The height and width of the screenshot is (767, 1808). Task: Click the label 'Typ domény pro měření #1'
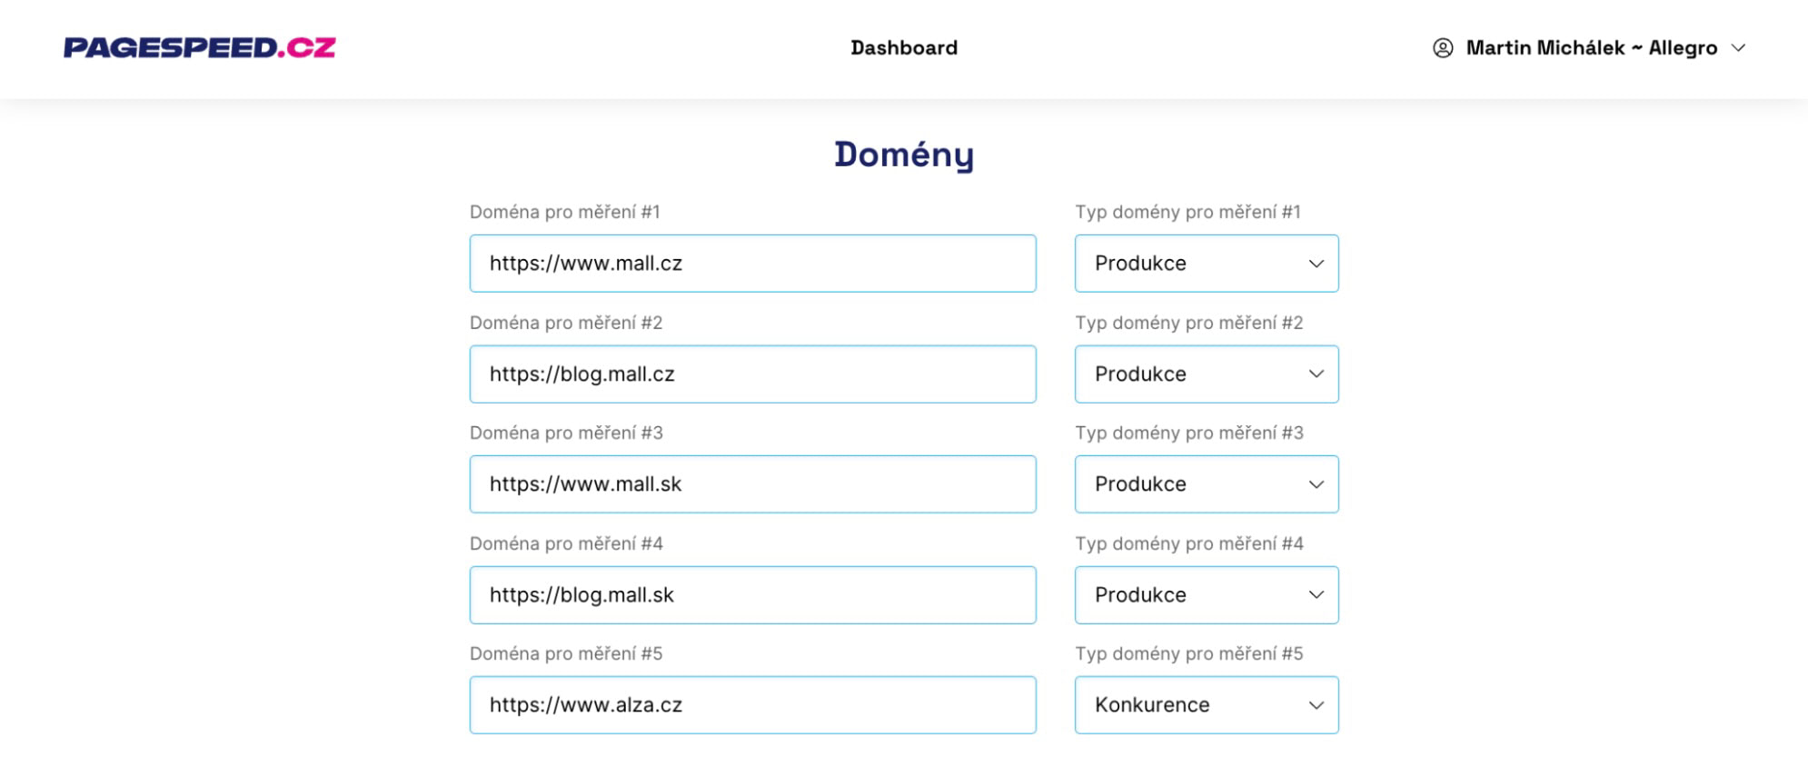tap(1188, 212)
